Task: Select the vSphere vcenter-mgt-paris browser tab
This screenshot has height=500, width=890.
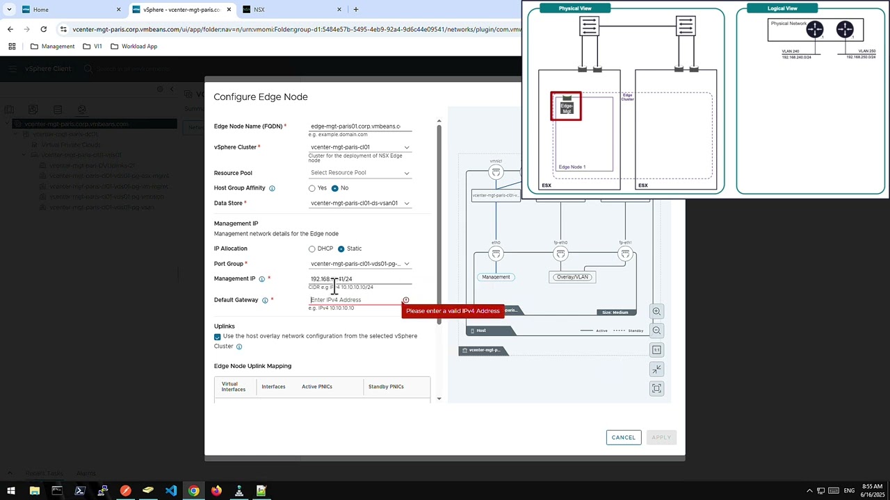Action: [181, 10]
